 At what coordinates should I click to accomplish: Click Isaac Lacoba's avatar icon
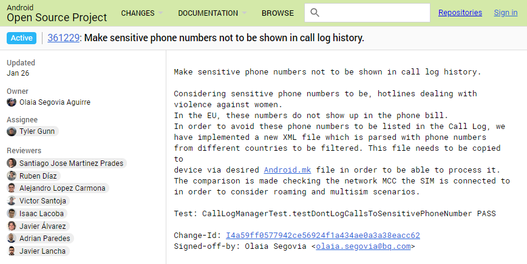12,213
